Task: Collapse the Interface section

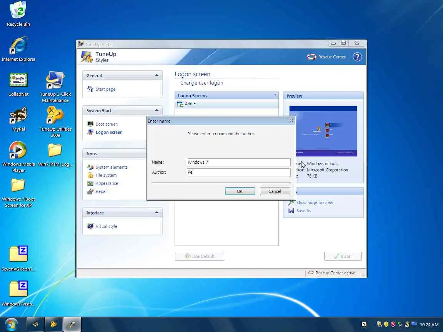Action: 157,212
